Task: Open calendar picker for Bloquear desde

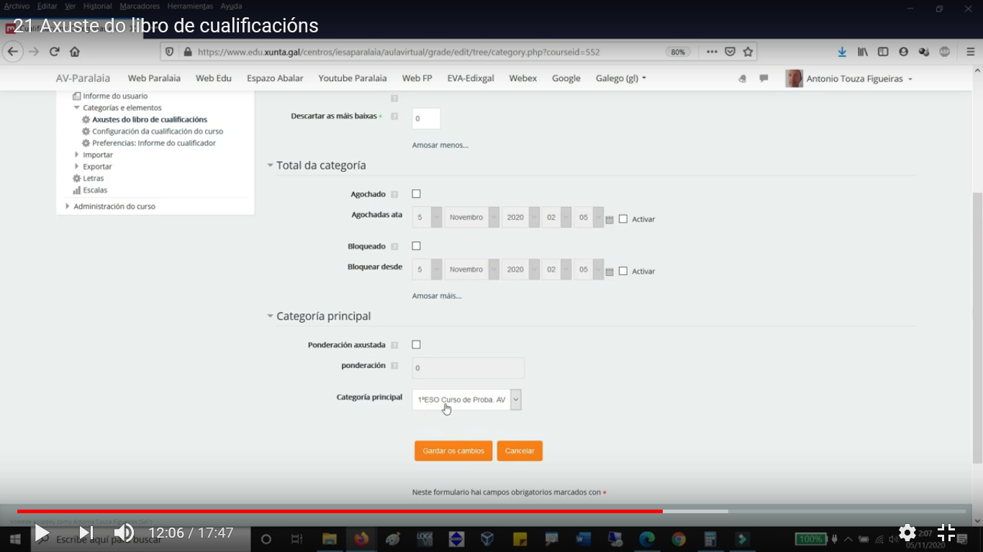Action: (x=610, y=272)
